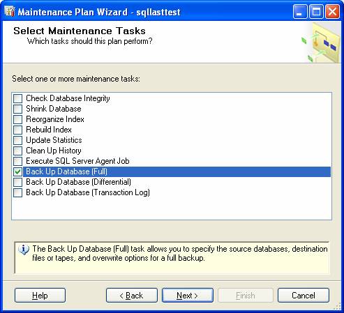Maximize the wizard window
The width and height of the screenshot is (344, 313).
click(316, 11)
